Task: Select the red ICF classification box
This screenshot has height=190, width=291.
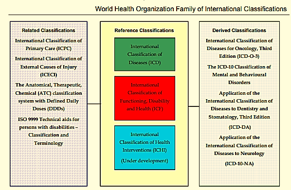Action: (145, 98)
